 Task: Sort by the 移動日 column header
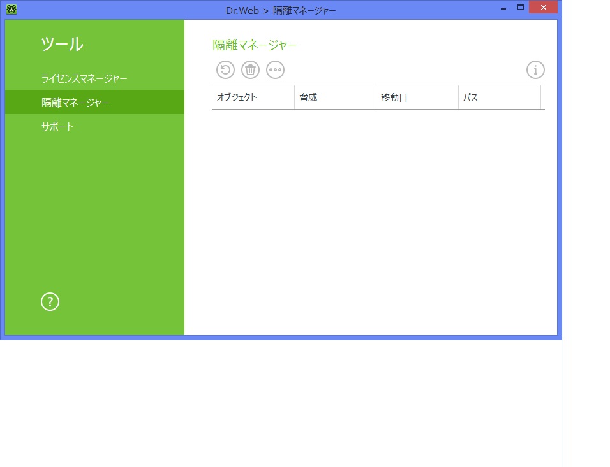417,97
